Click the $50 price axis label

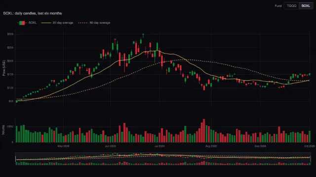click(x=11, y=101)
